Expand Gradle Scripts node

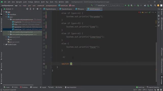pos(4,44)
